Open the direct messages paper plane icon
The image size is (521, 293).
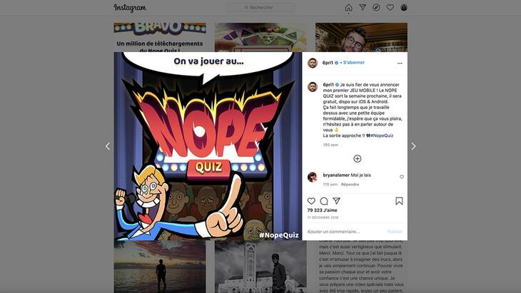click(x=363, y=7)
